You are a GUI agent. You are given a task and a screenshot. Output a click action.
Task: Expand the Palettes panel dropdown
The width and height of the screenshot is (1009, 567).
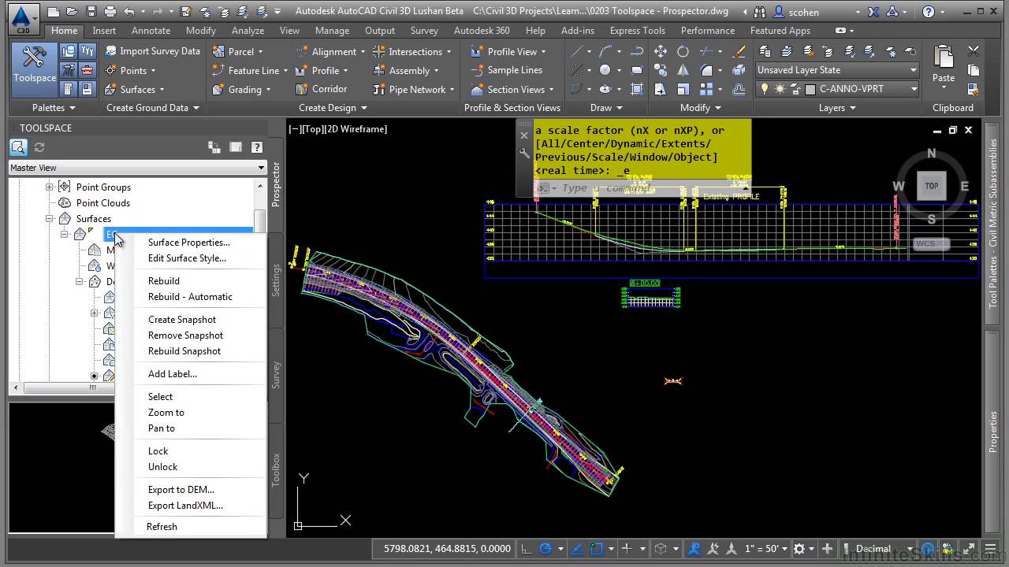54,108
